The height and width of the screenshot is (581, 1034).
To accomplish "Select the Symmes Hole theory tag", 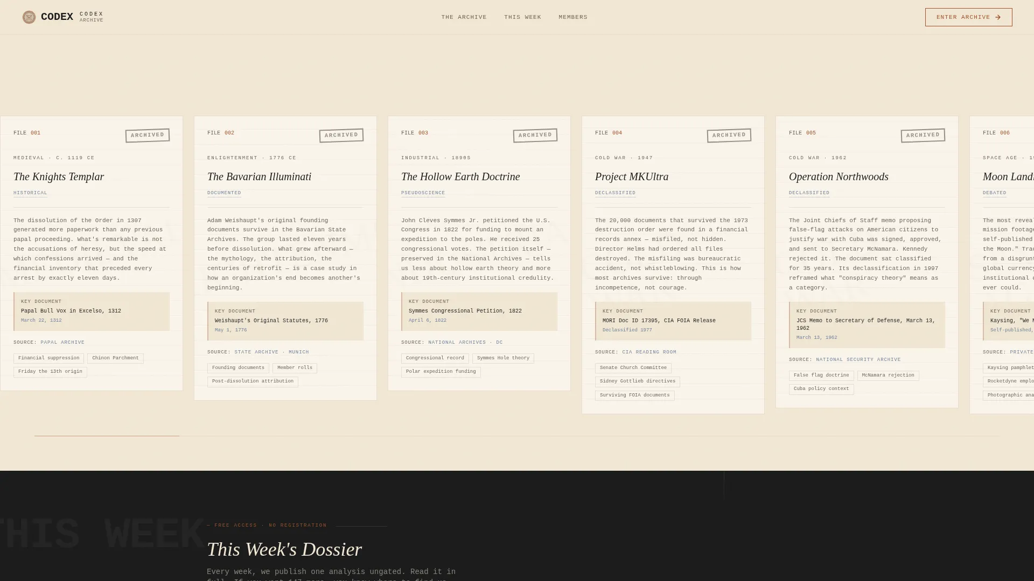I will click(x=503, y=358).
